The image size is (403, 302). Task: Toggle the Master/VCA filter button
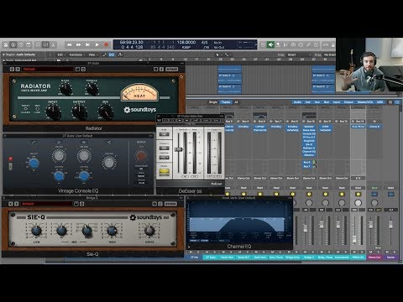(x=365, y=102)
